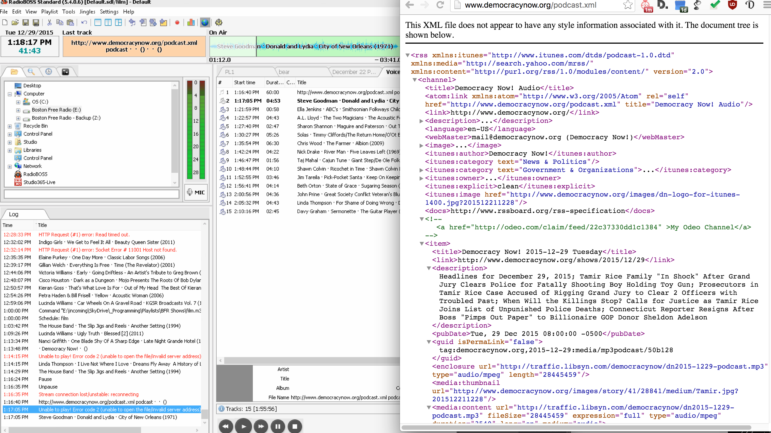Viewport: 771px width, 433px height.
Task: Switch to single playlist layout icon
Action: 98,22
